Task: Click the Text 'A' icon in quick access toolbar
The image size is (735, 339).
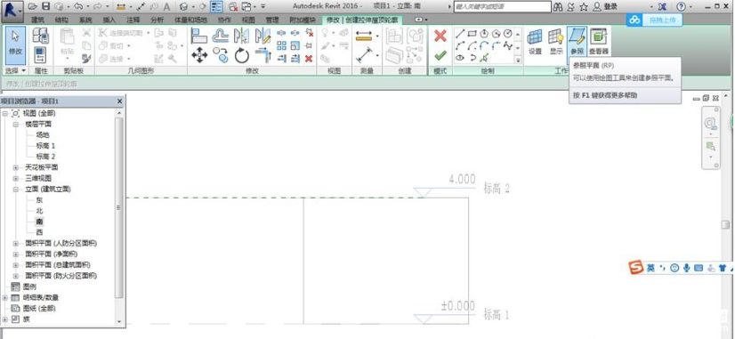Action: tap(167, 6)
